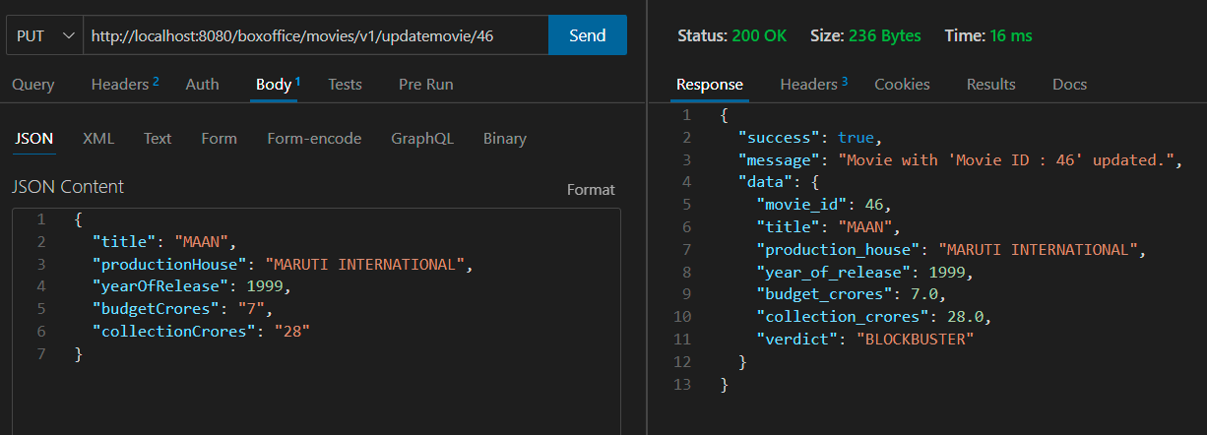The width and height of the screenshot is (1207, 435).
Task: Click the request URL field
Action: (315, 35)
